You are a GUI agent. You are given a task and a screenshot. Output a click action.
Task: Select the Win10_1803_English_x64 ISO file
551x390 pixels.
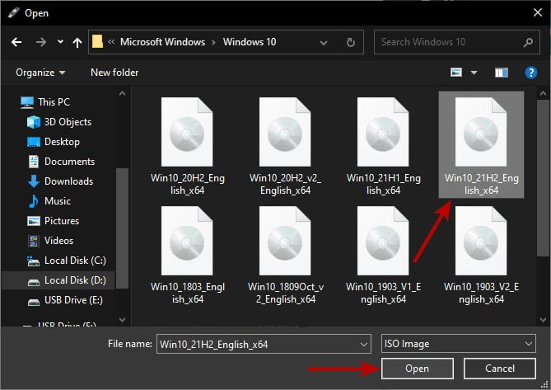187,255
